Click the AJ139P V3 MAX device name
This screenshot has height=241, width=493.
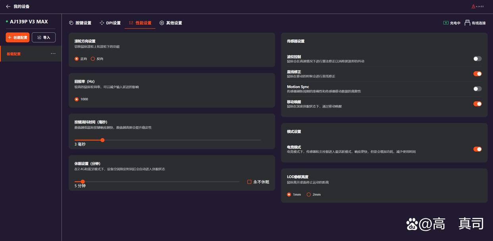[x=29, y=21]
